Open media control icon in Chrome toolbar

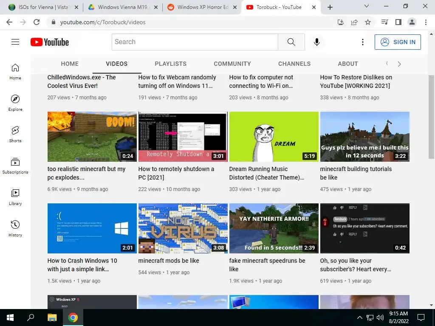pyautogui.click(x=385, y=22)
